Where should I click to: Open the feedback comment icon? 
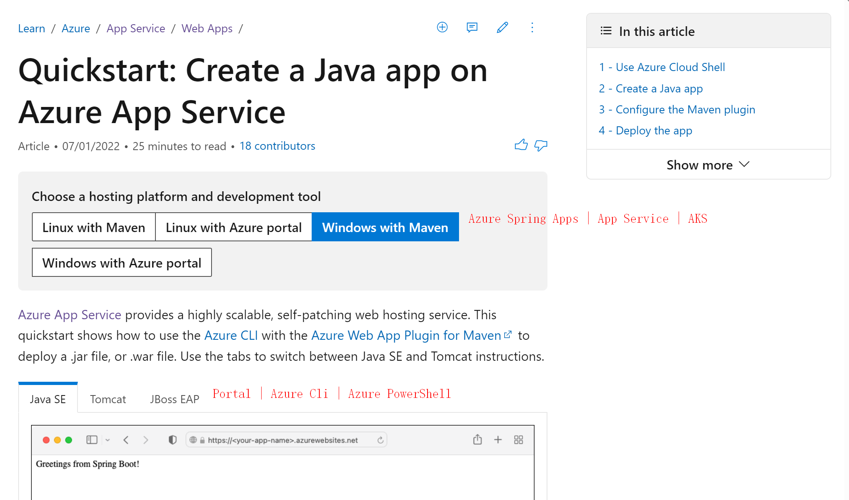click(472, 27)
